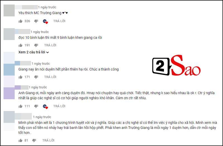Like the comment with 81 likes

(x=20, y=140)
